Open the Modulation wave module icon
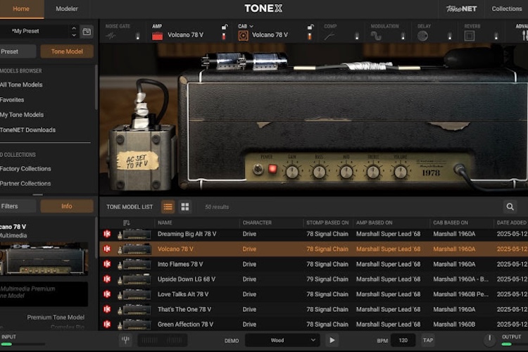The width and height of the screenshot is (528, 352). pyautogui.click(x=376, y=36)
